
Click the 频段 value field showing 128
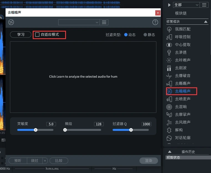coord(98,124)
